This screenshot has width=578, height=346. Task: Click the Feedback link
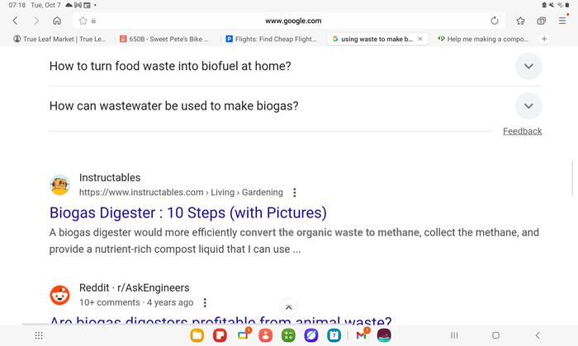coord(522,131)
